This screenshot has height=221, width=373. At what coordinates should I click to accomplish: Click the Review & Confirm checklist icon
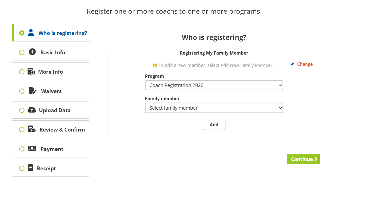[x=32, y=129]
